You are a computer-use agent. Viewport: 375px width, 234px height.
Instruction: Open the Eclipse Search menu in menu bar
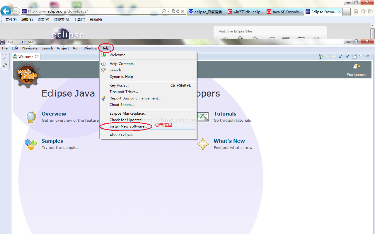[x=47, y=48]
